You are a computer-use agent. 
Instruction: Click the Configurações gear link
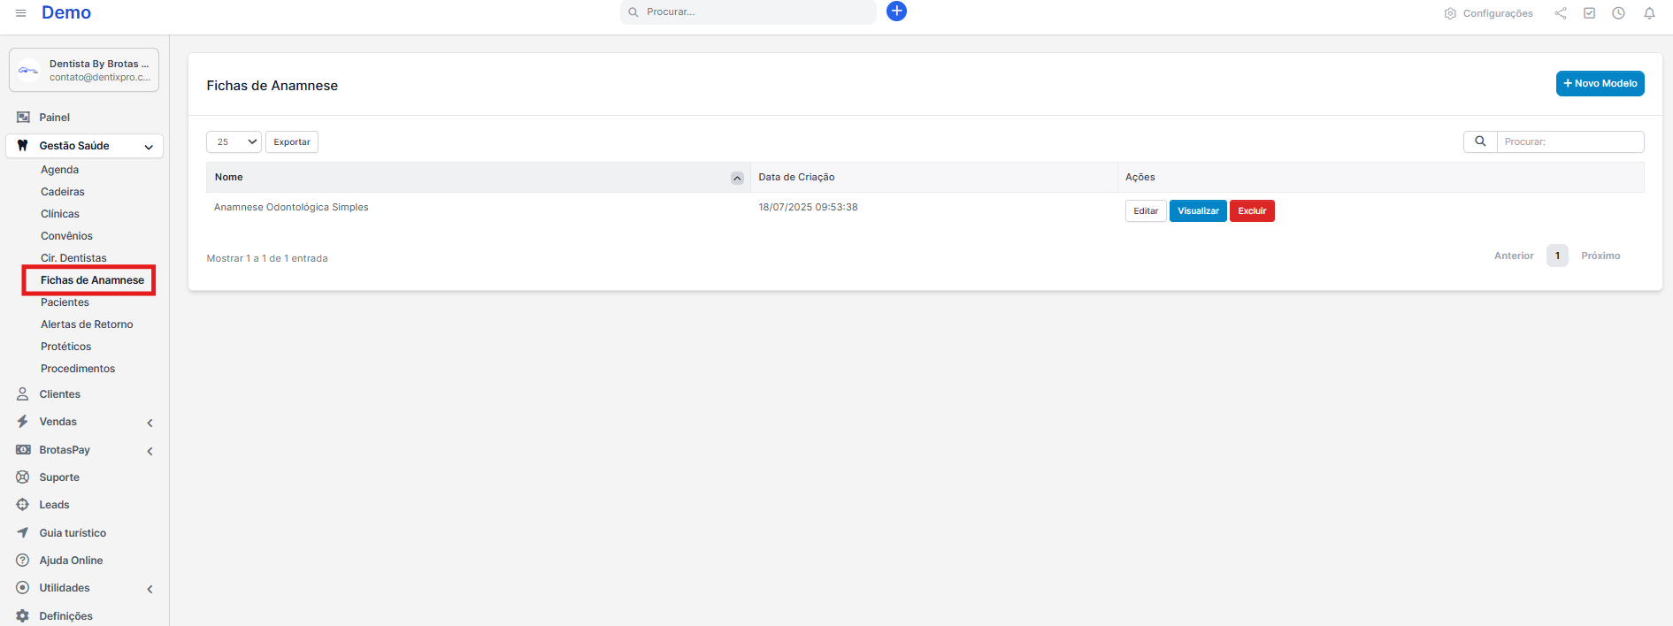tap(1488, 13)
